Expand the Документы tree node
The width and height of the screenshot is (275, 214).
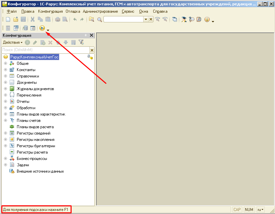[x=5, y=82]
